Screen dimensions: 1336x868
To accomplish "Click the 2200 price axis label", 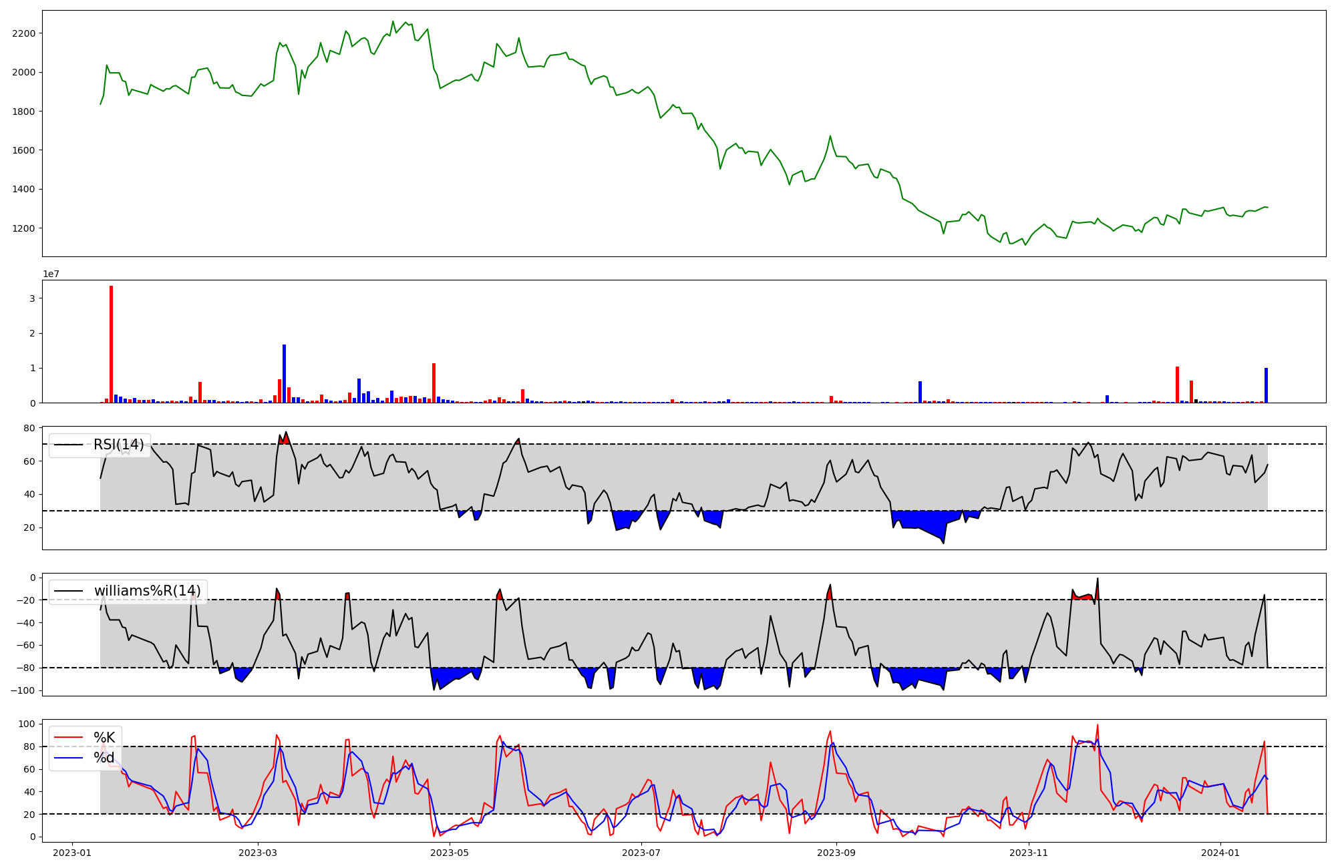I will [24, 33].
